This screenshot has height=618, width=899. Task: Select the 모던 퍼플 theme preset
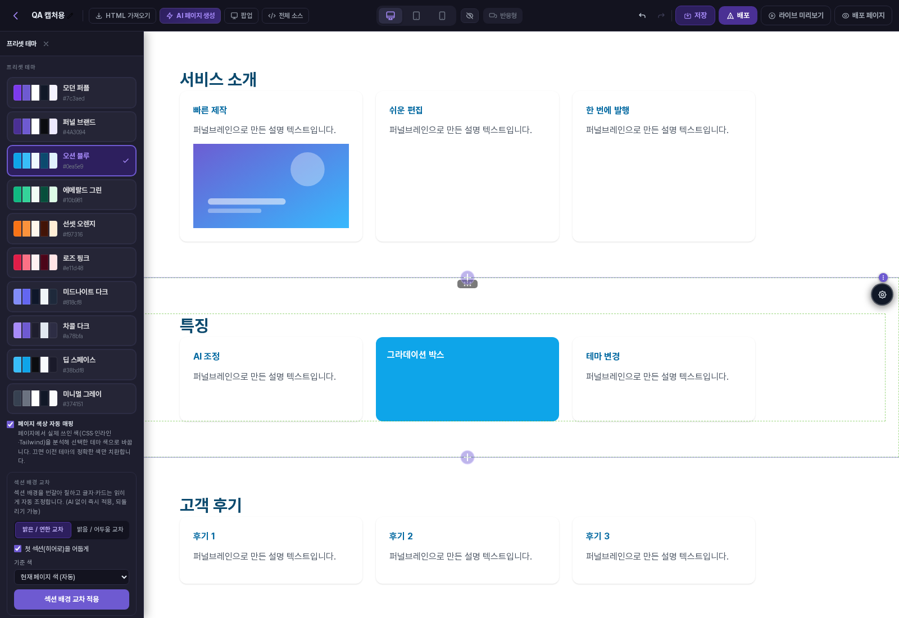point(71,93)
